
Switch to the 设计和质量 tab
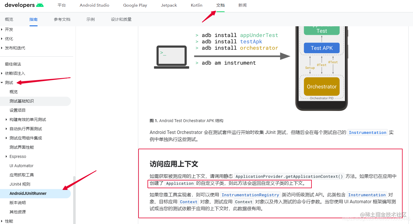[x=121, y=19]
